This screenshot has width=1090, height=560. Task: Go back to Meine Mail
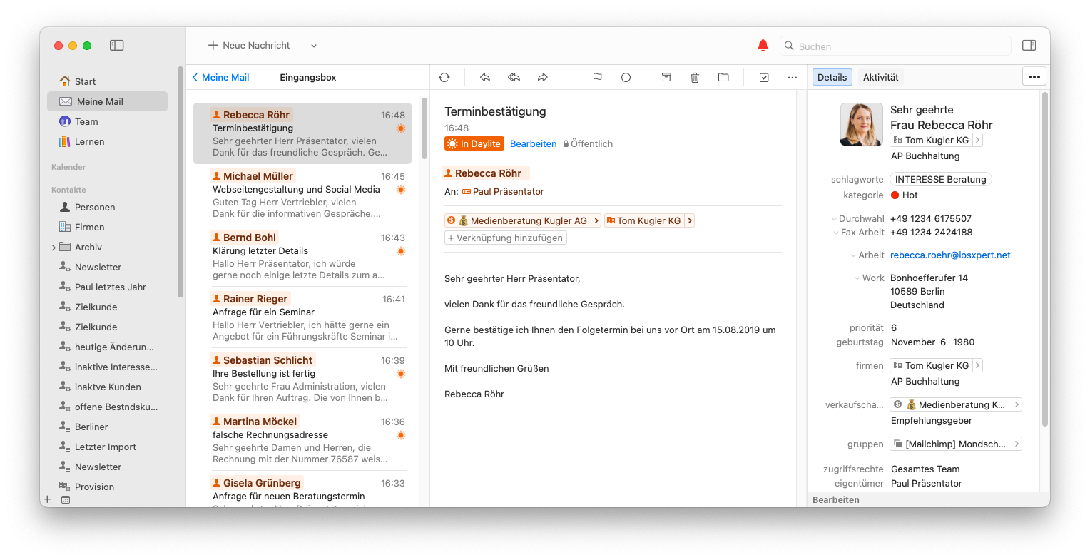(221, 77)
